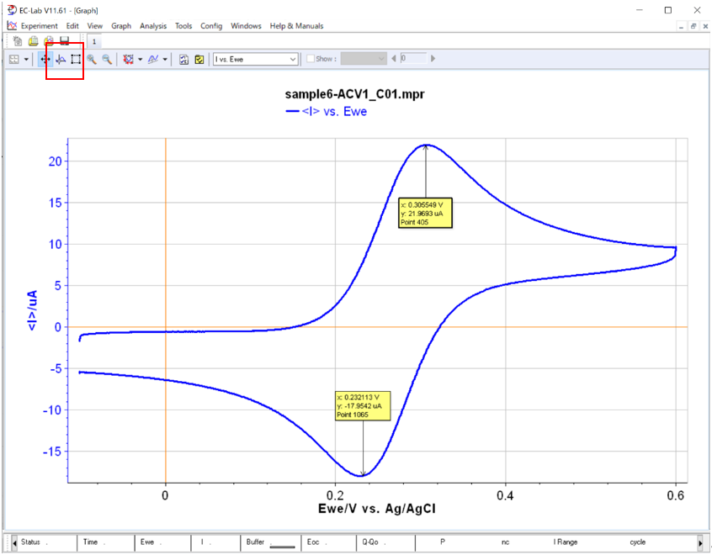Click the '<I> vs. Ewe' legend entry
The height and width of the screenshot is (555, 712).
point(326,112)
